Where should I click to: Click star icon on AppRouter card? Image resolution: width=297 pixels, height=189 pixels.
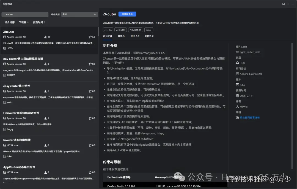click(90, 172)
